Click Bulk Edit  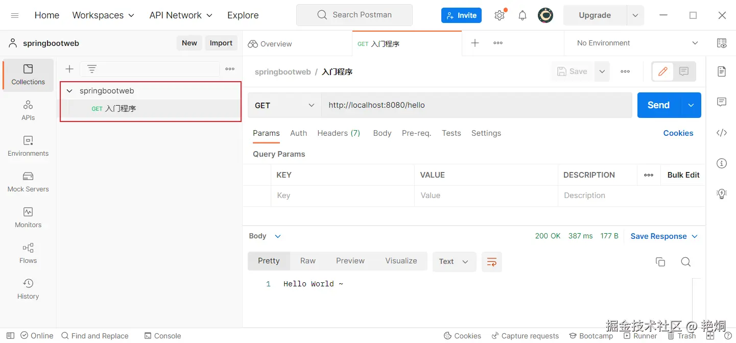click(683, 175)
